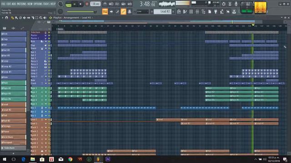Switch the Song/Pattern mode toggle

click(x=69, y=4)
